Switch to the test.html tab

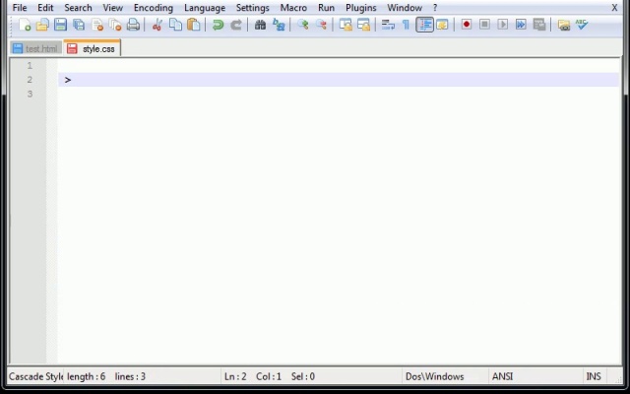click(35, 48)
